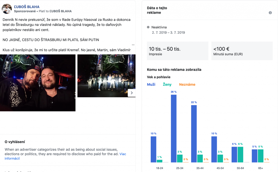Click the paragraph starting 'Denník N nevie prekusnúť'
Viewport: 278px width, 172px height.
pos(67,25)
